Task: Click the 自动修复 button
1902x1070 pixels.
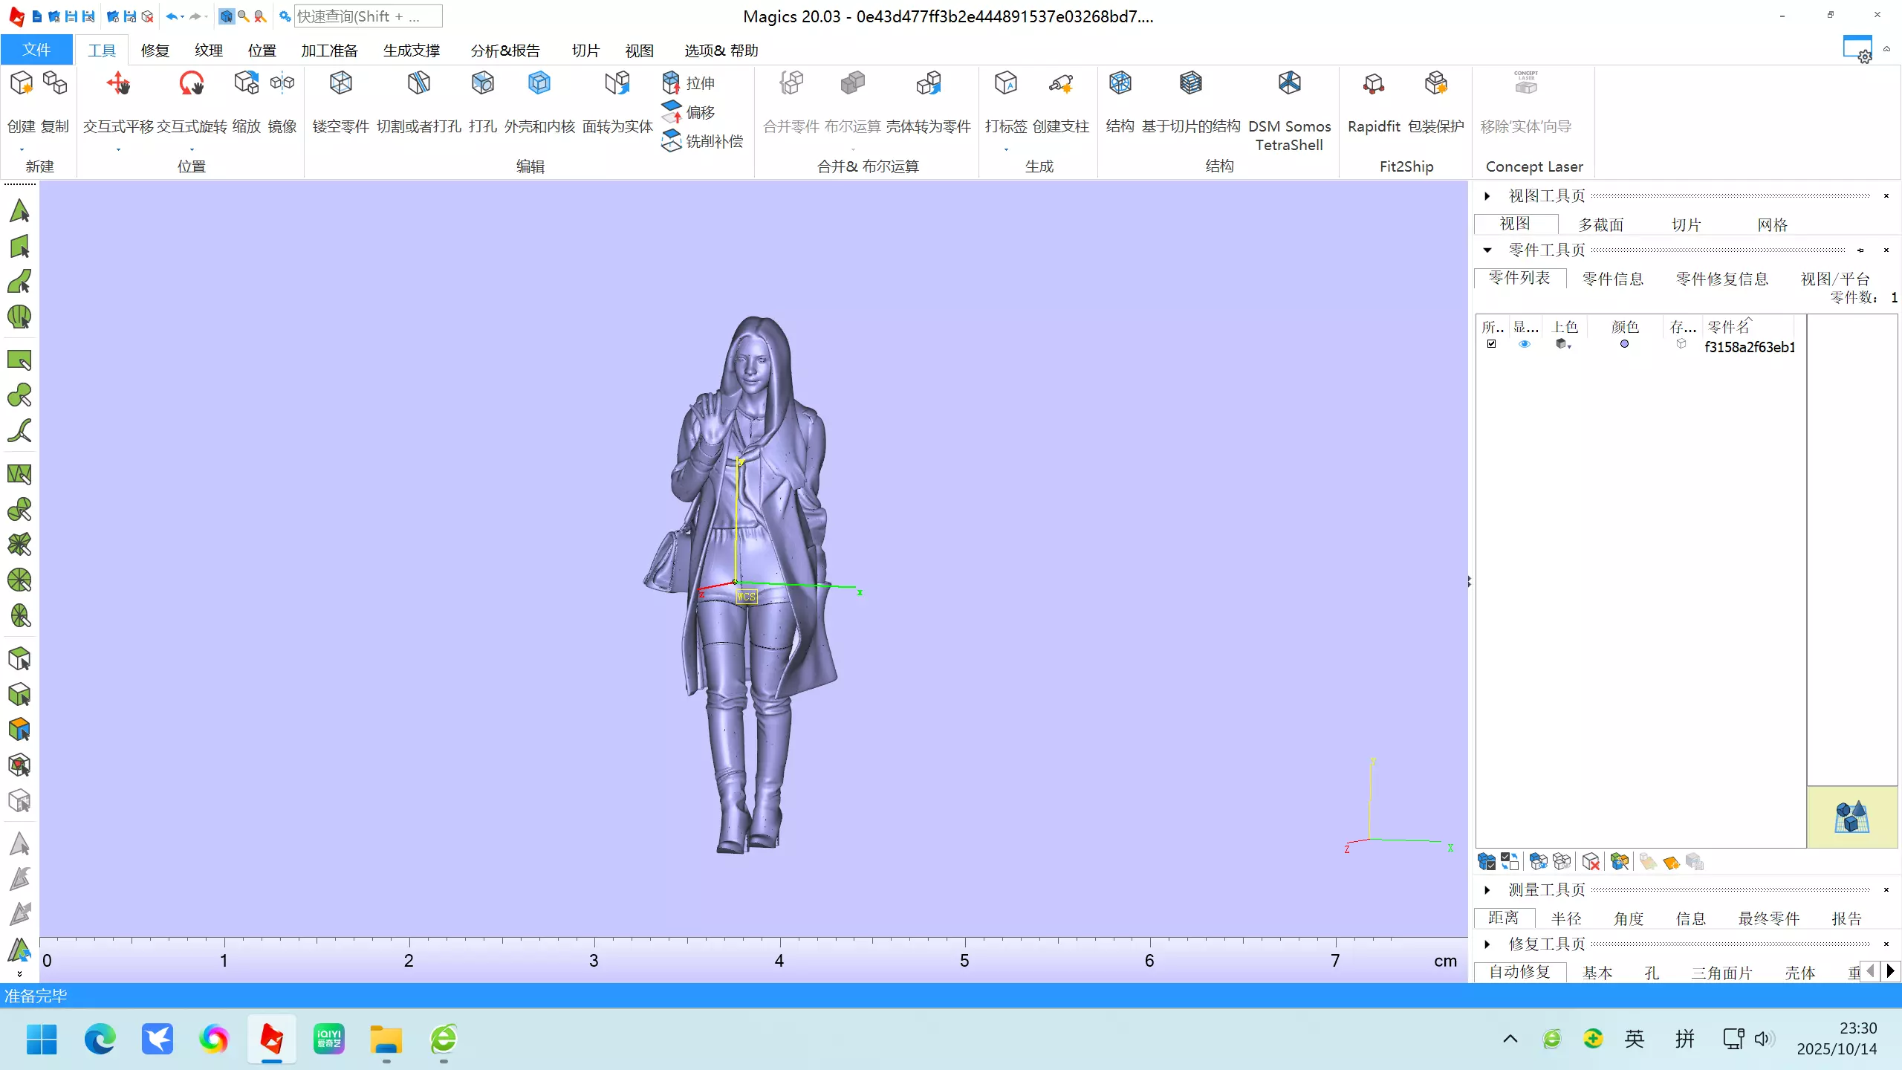Action: 1519,972
